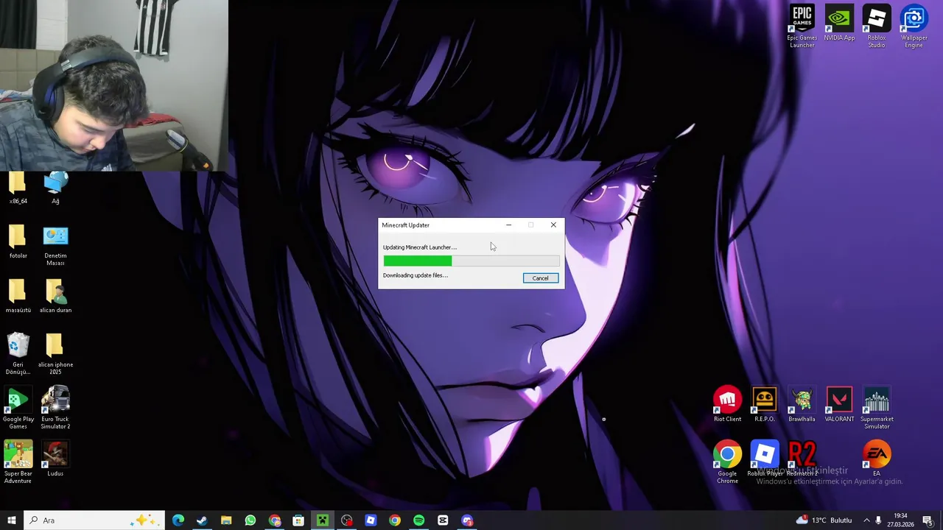The height and width of the screenshot is (530, 943).
Task: Select the Supermarket Simulator icon
Action: (877, 408)
